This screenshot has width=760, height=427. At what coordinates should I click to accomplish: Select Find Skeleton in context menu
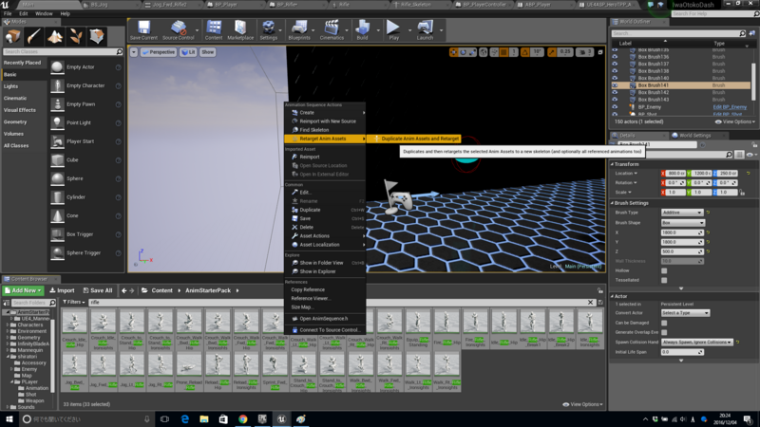pos(324,130)
